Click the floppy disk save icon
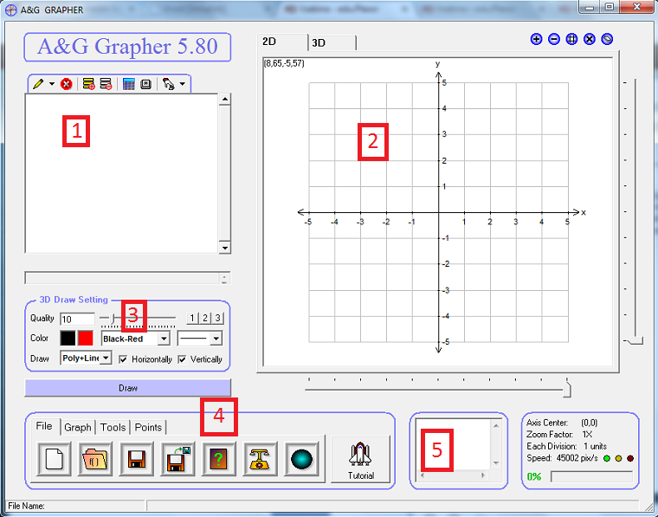Screen dimensions: 658x517 [x=137, y=458]
